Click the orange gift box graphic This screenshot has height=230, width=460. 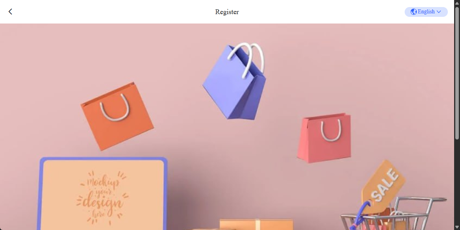256,225
